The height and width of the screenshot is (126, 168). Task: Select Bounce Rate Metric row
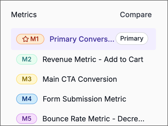click(93, 119)
